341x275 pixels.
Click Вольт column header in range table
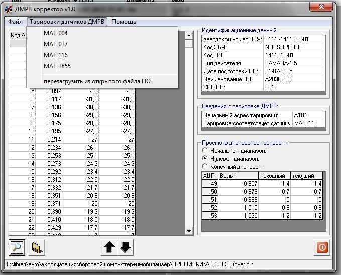tap(239, 176)
